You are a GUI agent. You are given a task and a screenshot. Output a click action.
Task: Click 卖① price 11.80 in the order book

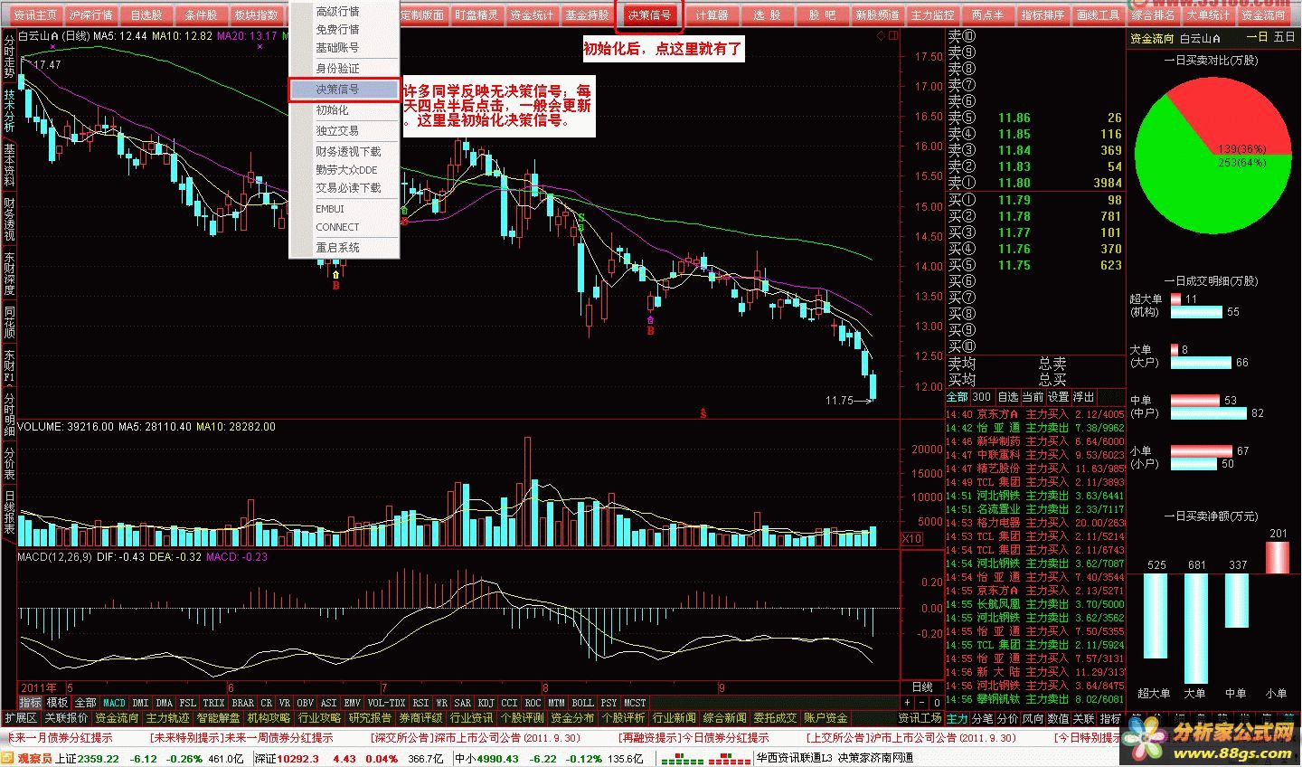pyautogui.click(x=1014, y=182)
